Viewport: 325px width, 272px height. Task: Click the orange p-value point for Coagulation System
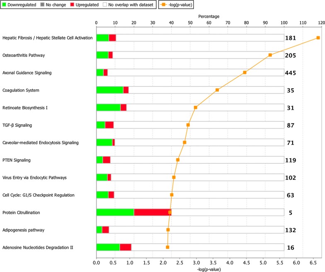point(217,90)
